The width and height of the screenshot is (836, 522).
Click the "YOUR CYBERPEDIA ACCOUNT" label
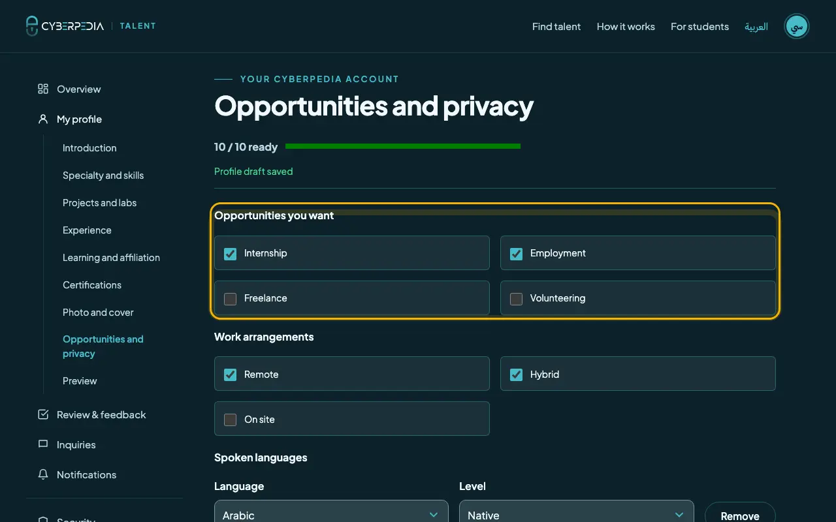(x=319, y=79)
